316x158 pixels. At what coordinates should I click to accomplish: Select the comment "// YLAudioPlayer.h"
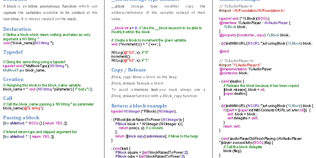coord(233,6)
